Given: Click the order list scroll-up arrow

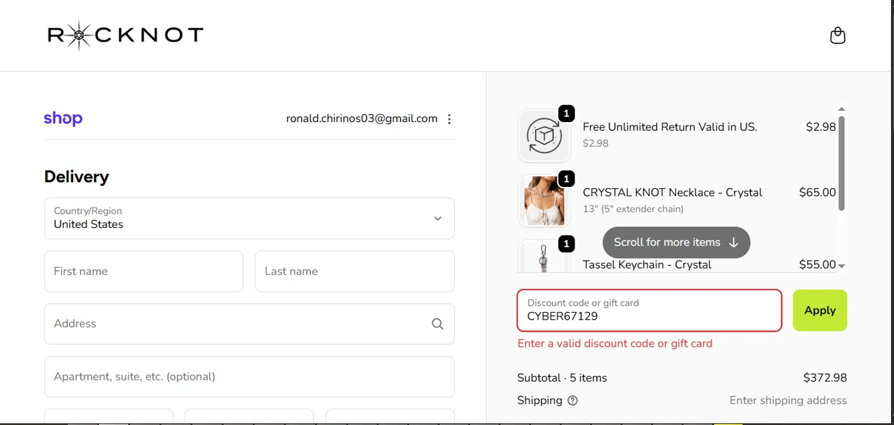Looking at the screenshot, I should coord(842,109).
